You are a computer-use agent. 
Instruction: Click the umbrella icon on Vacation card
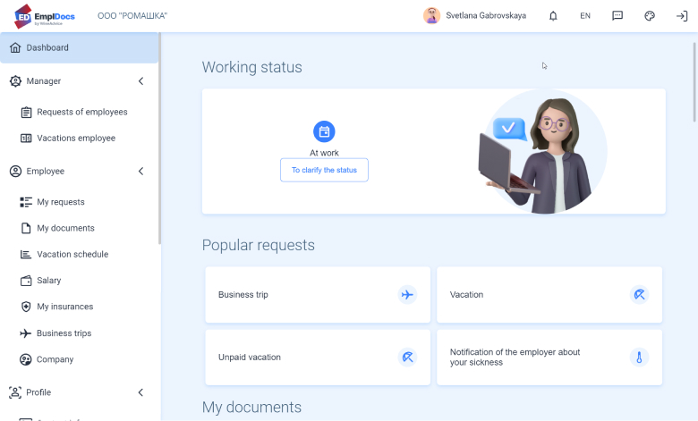coord(639,295)
